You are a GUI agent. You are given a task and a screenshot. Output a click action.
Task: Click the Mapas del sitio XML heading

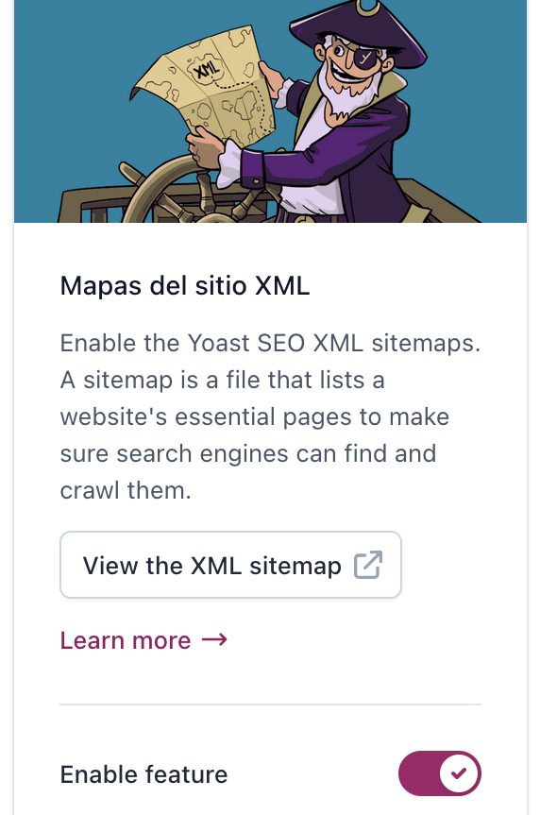tap(185, 286)
